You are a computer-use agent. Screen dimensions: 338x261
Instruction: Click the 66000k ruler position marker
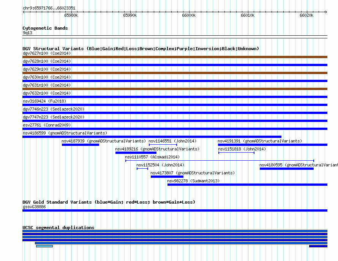(189, 15)
